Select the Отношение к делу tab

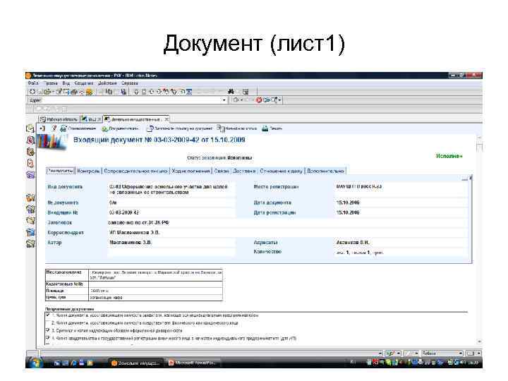tap(282, 171)
